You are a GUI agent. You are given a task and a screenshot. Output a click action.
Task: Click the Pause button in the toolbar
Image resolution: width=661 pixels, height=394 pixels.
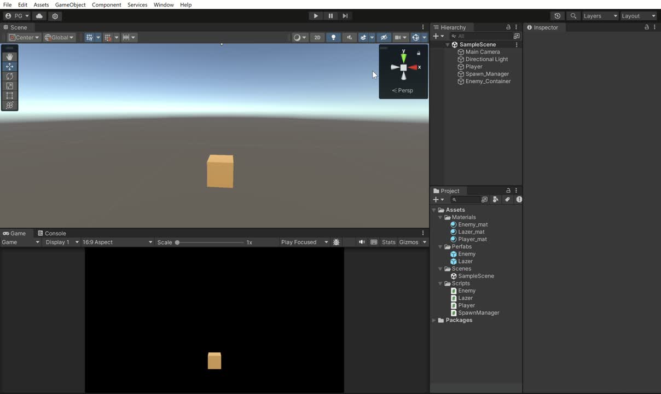click(x=330, y=16)
